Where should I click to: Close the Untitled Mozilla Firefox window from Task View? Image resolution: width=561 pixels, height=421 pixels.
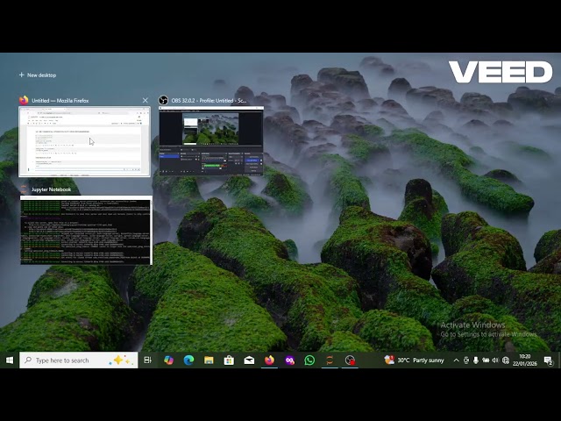(x=145, y=101)
